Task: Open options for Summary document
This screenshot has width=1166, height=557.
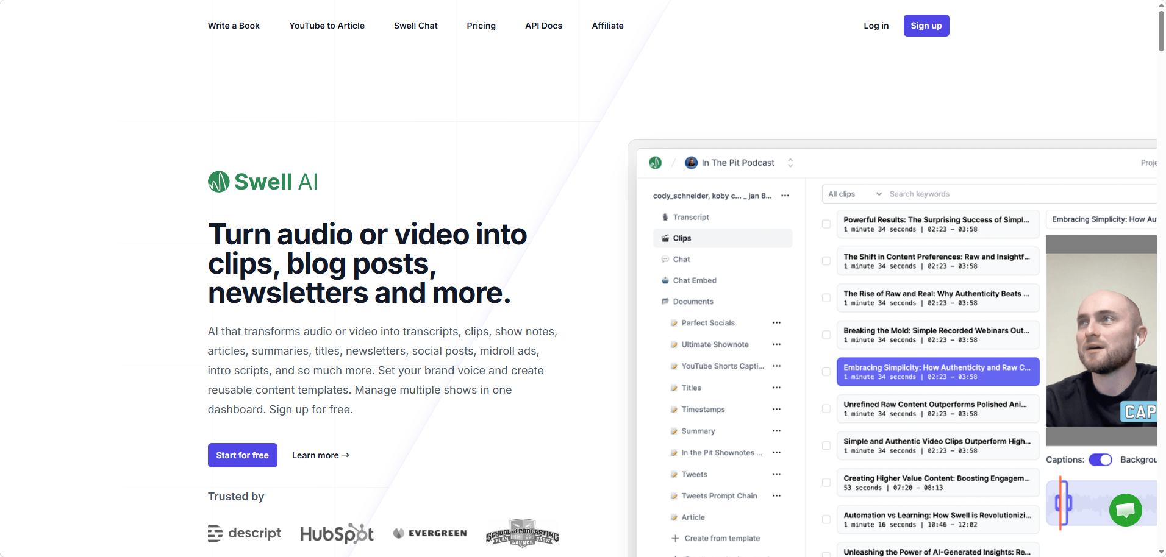Action: coord(776,431)
